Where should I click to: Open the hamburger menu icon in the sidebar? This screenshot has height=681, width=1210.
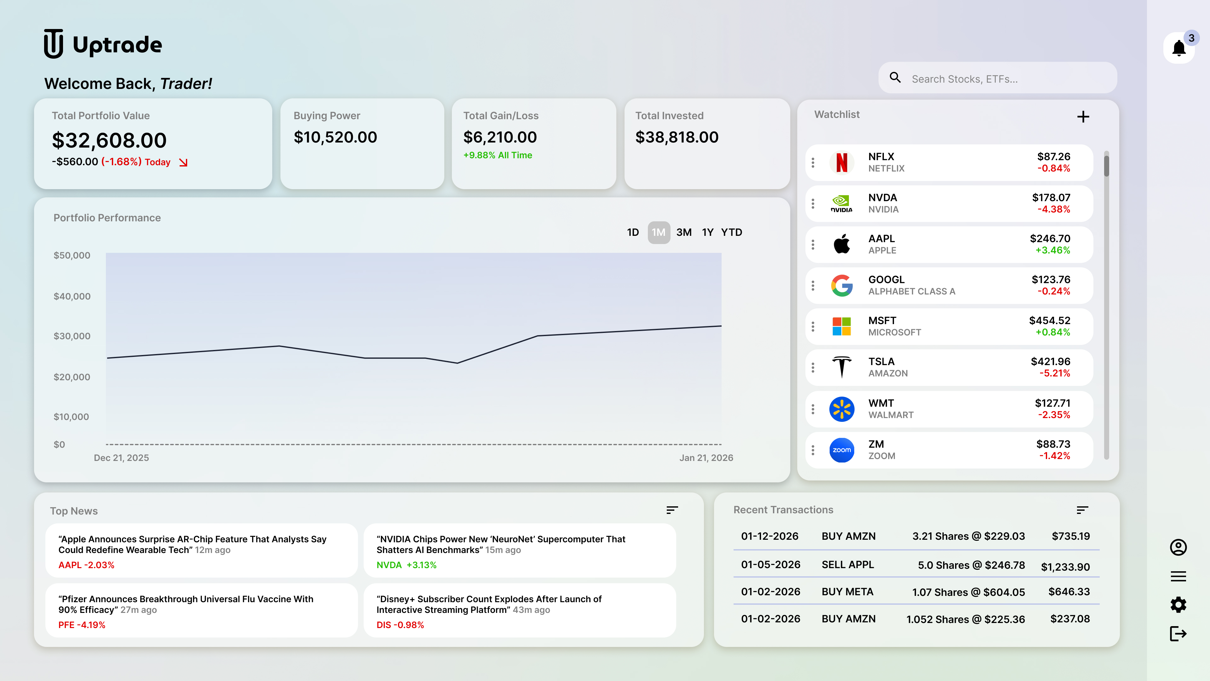click(1178, 576)
